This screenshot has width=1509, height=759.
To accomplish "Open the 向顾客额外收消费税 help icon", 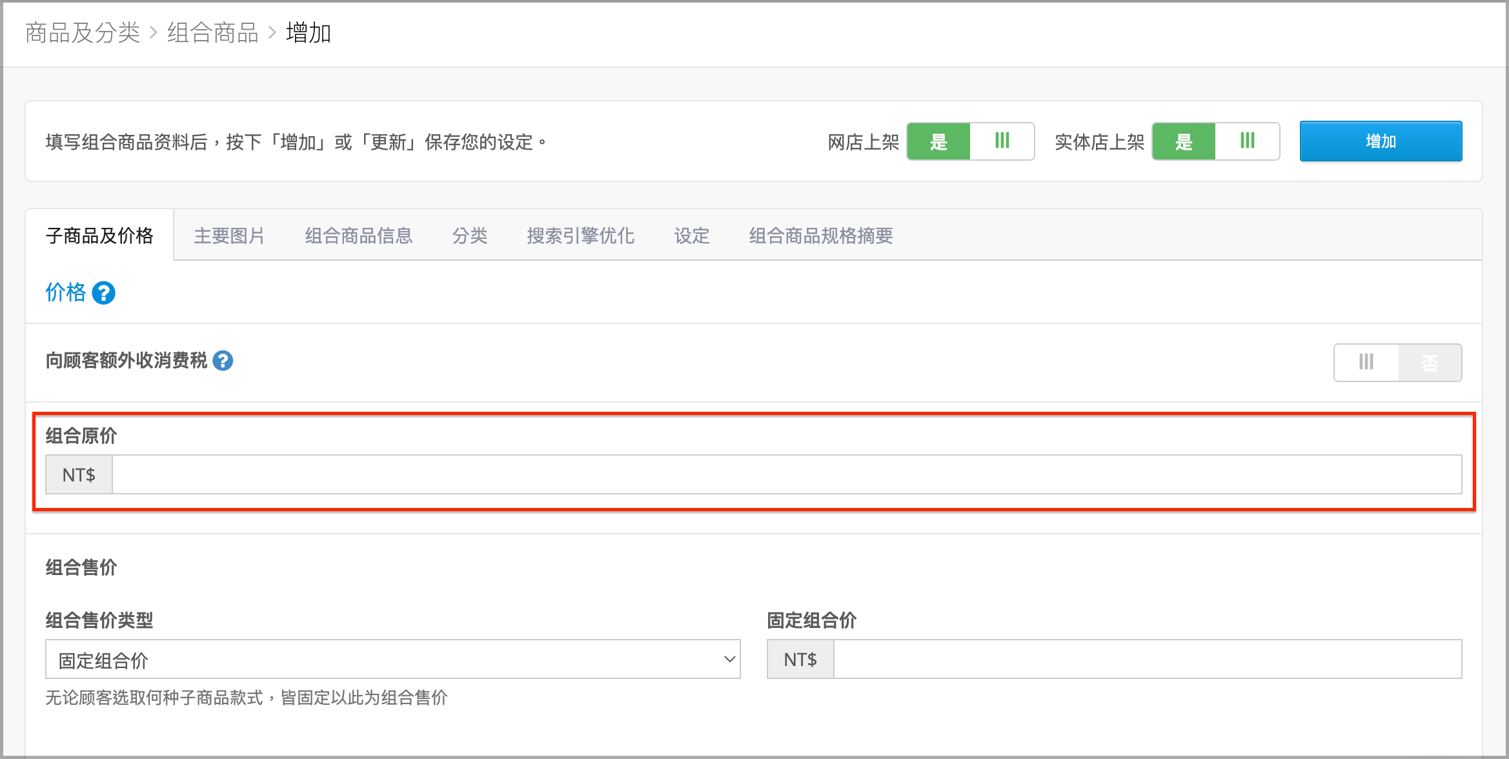I will (223, 361).
